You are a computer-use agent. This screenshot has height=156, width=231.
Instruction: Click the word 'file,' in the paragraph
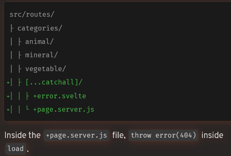tap(119, 135)
